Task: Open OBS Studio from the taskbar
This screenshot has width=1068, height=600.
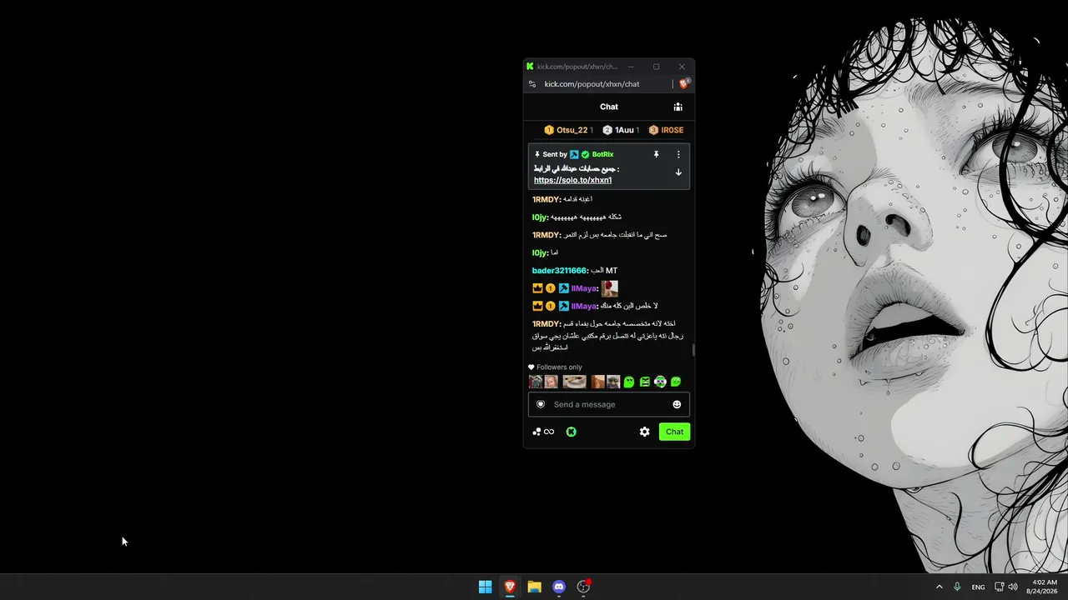Action: pyautogui.click(x=584, y=587)
